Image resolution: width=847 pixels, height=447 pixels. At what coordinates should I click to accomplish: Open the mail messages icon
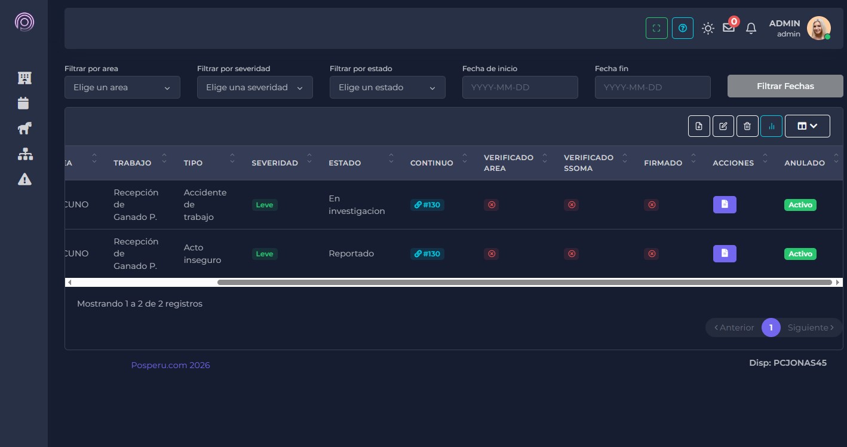729,27
